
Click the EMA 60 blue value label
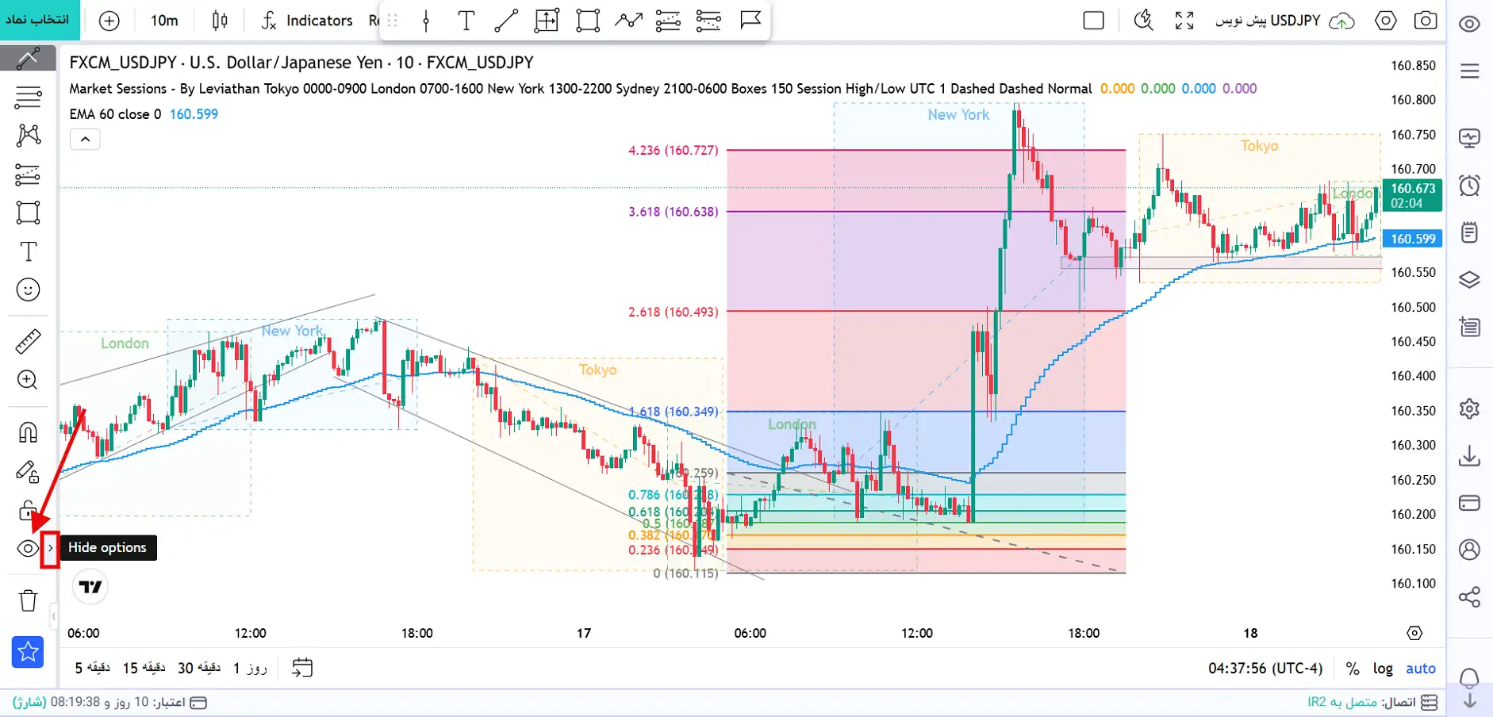tap(194, 114)
